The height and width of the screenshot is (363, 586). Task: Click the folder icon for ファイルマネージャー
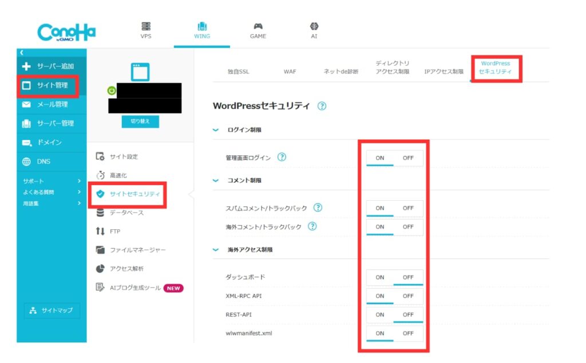click(100, 250)
